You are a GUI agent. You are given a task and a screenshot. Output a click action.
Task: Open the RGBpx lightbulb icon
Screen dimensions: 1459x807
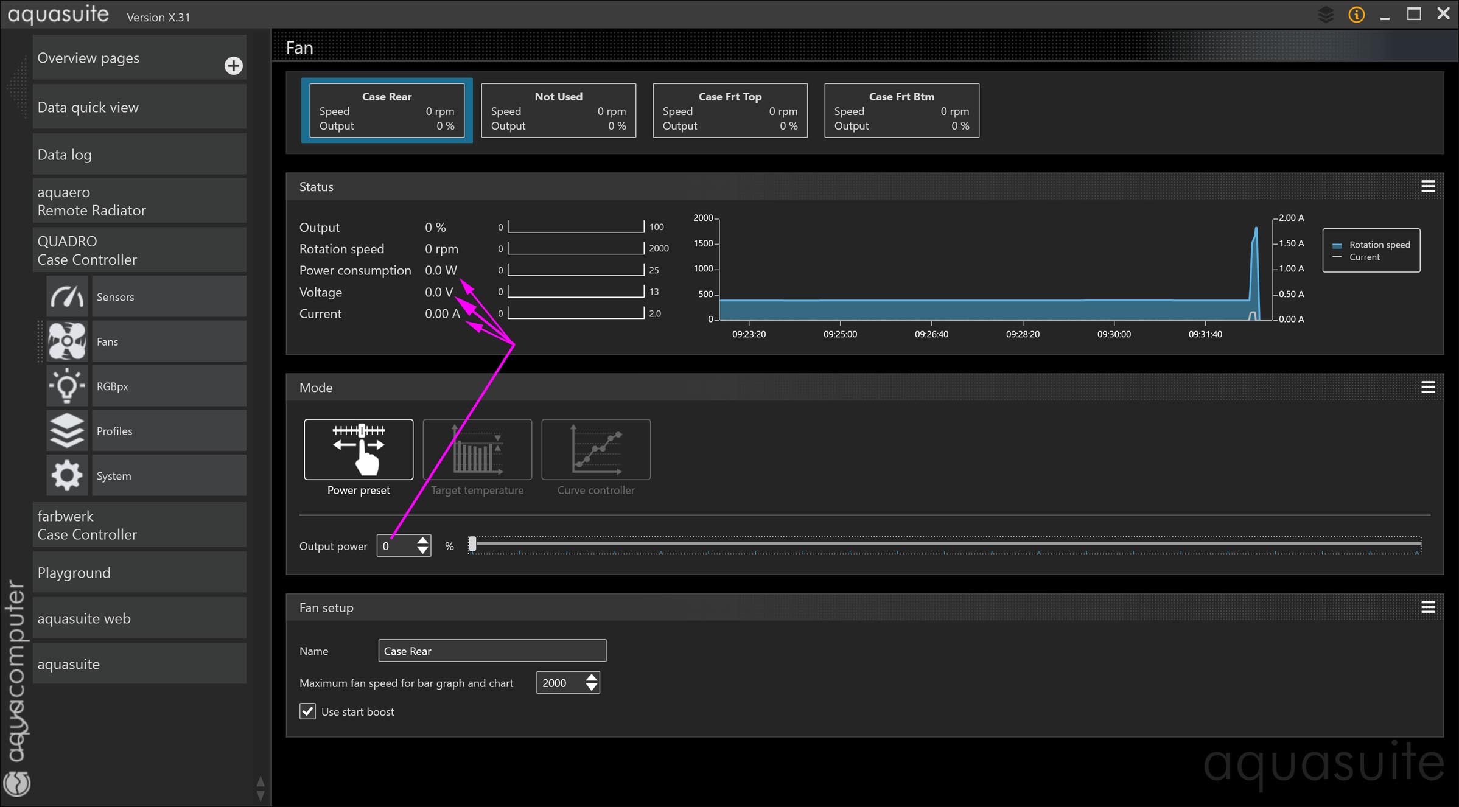click(x=67, y=386)
